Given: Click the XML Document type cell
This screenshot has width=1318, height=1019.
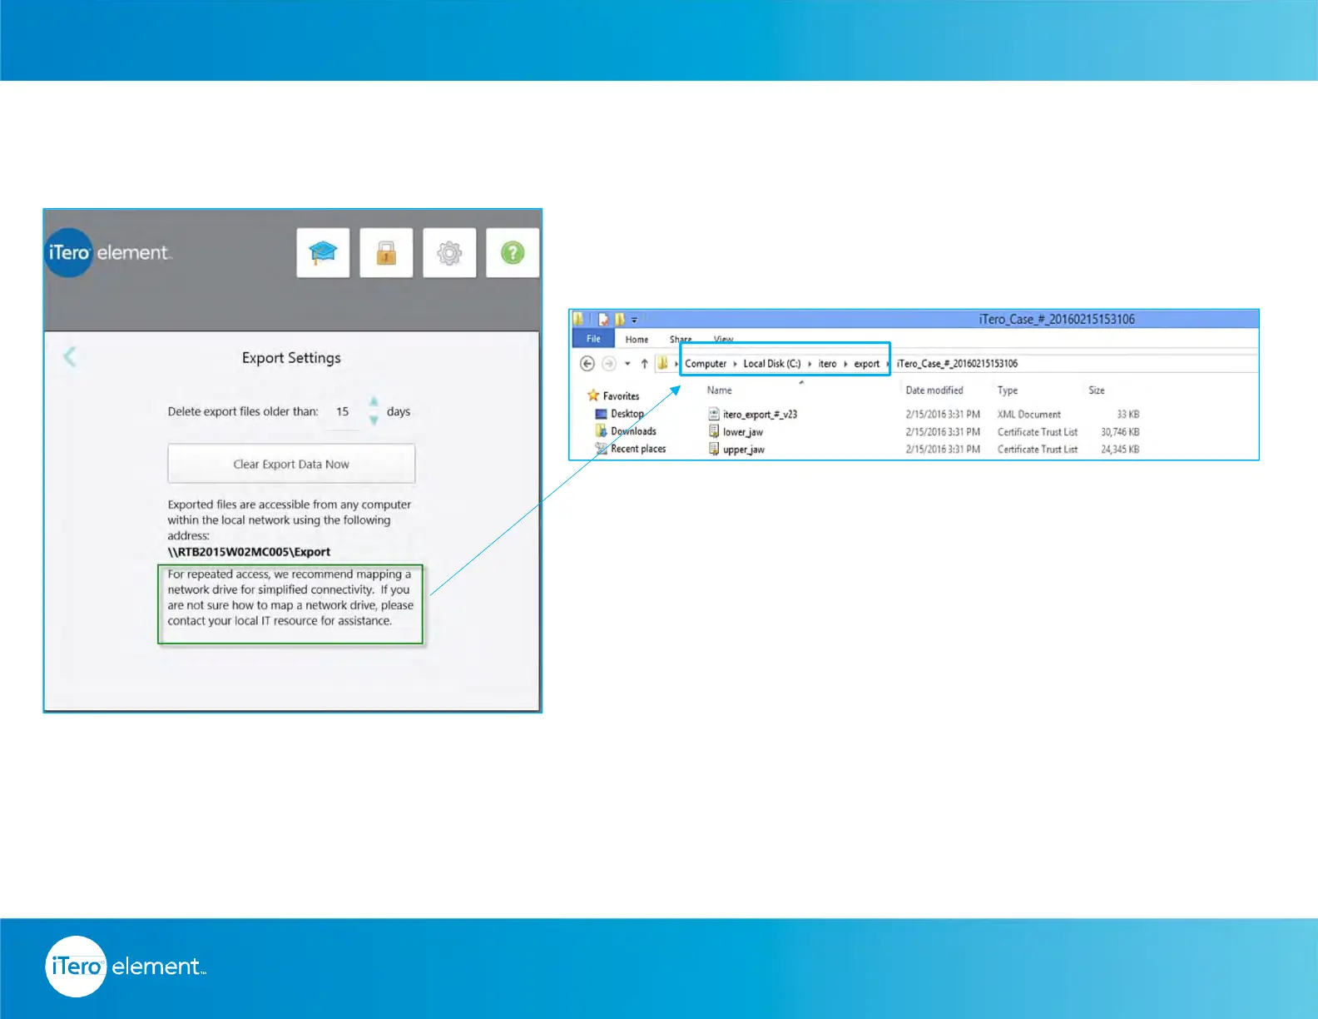Looking at the screenshot, I should (x=1029, y=415).
